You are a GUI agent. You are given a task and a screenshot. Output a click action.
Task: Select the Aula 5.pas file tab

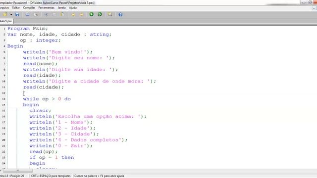pos(6,21)
